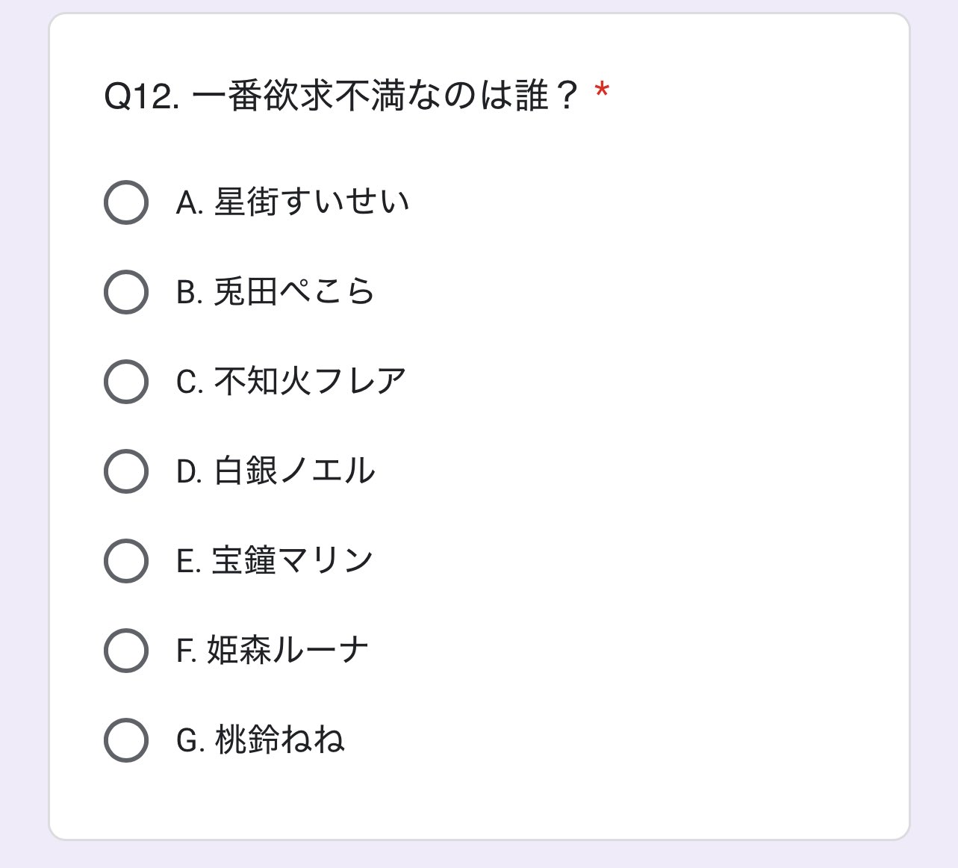Click the letter prefix G. of last option
Screen dimensions: 958x868
[x=190, y=740]
